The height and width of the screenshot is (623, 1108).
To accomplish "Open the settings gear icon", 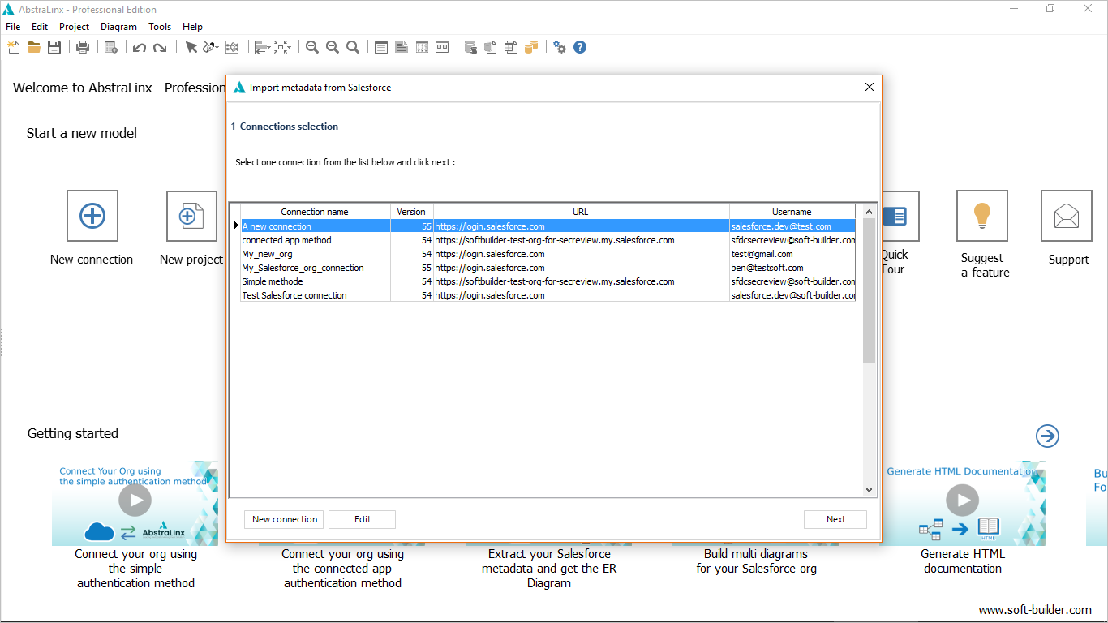I will (559, 46).
